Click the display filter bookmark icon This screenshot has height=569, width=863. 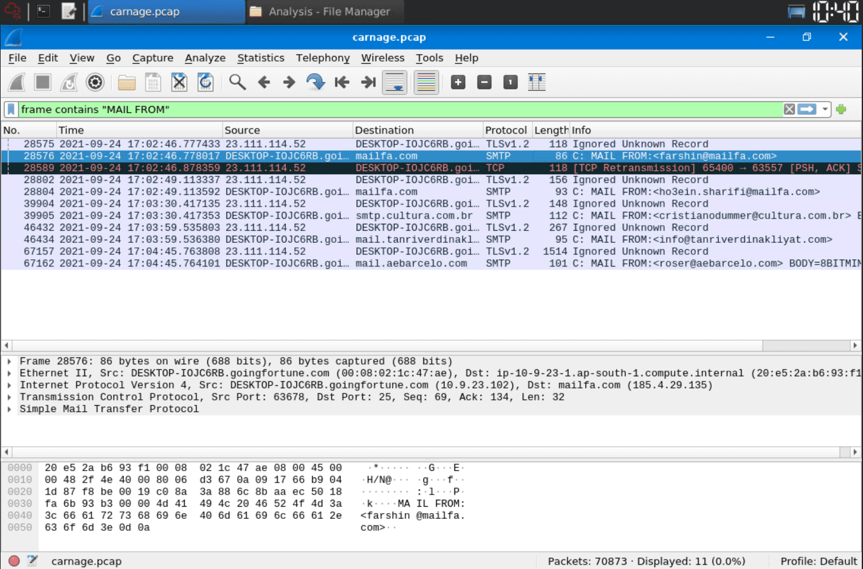point(11,109)
